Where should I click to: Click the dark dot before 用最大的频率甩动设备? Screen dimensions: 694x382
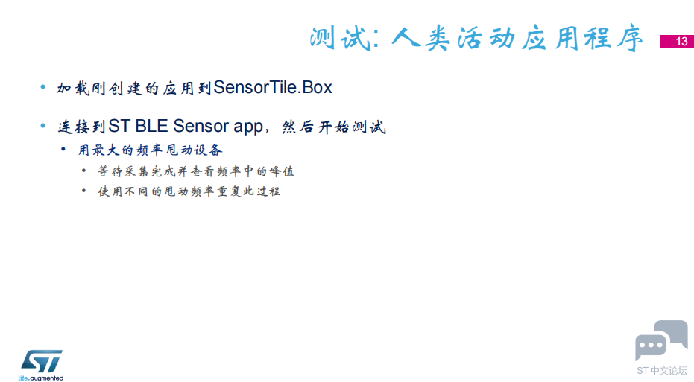63,150
